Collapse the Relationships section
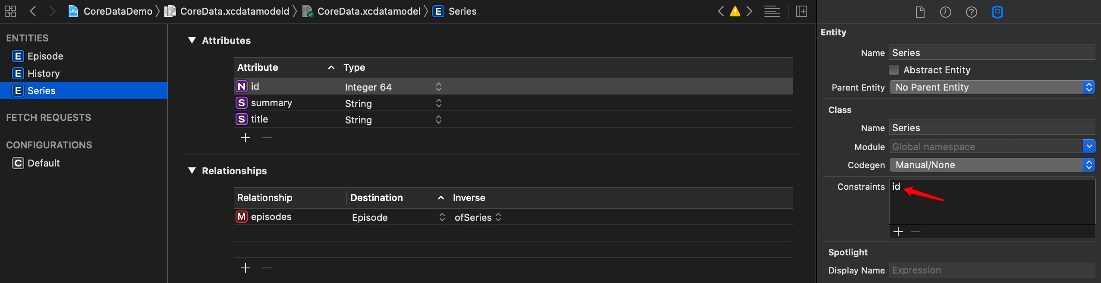The image size is (1101, 283). coord(192,171)
